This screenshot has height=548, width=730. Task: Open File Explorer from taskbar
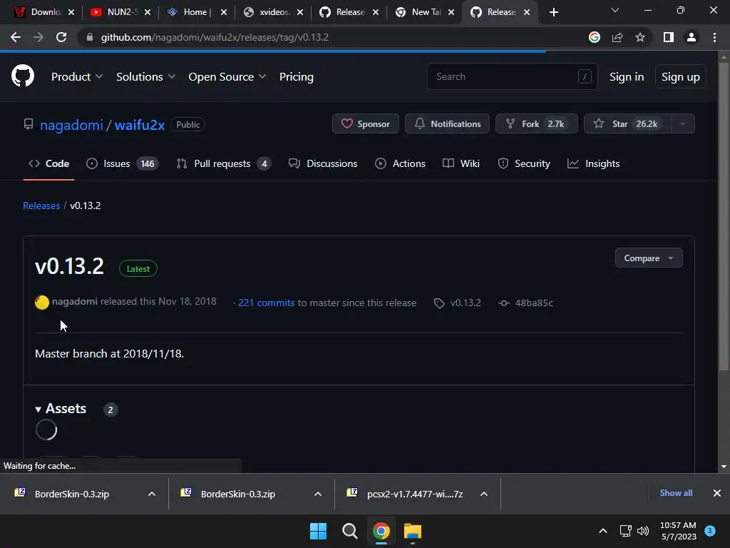point(413,531)
